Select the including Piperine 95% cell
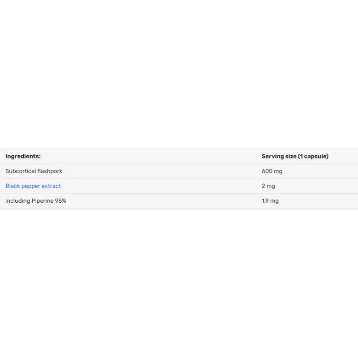The image size is (358, 358). pos(36,201)
